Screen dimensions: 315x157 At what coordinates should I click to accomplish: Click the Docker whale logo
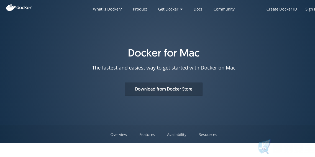coord(19,7)
